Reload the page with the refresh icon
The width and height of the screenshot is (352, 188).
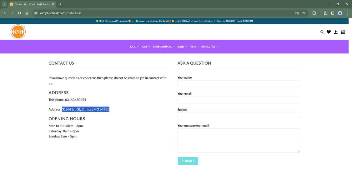pyautogui.click(x=19, y=13)
